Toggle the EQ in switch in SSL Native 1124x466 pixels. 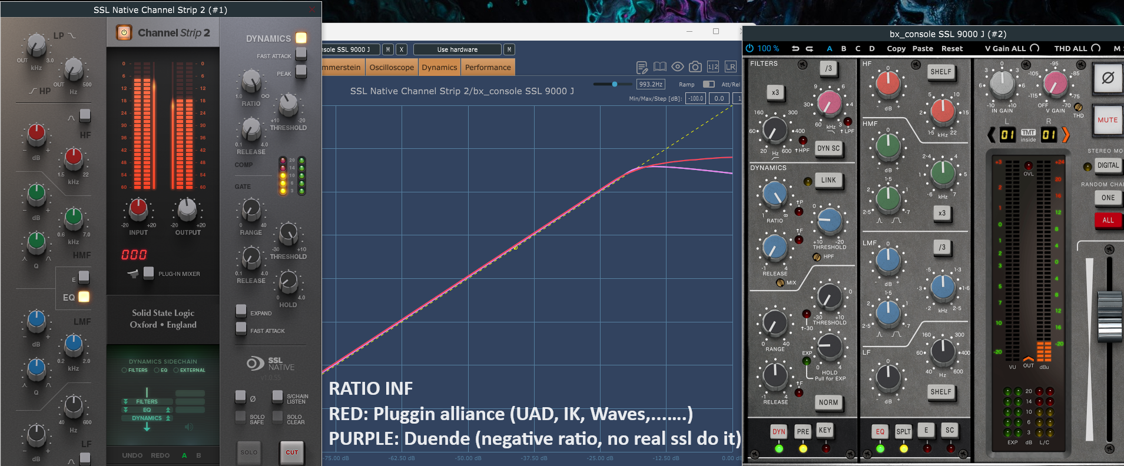[84, 297]
